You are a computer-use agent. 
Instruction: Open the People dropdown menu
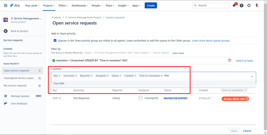[x=97, y=5]
